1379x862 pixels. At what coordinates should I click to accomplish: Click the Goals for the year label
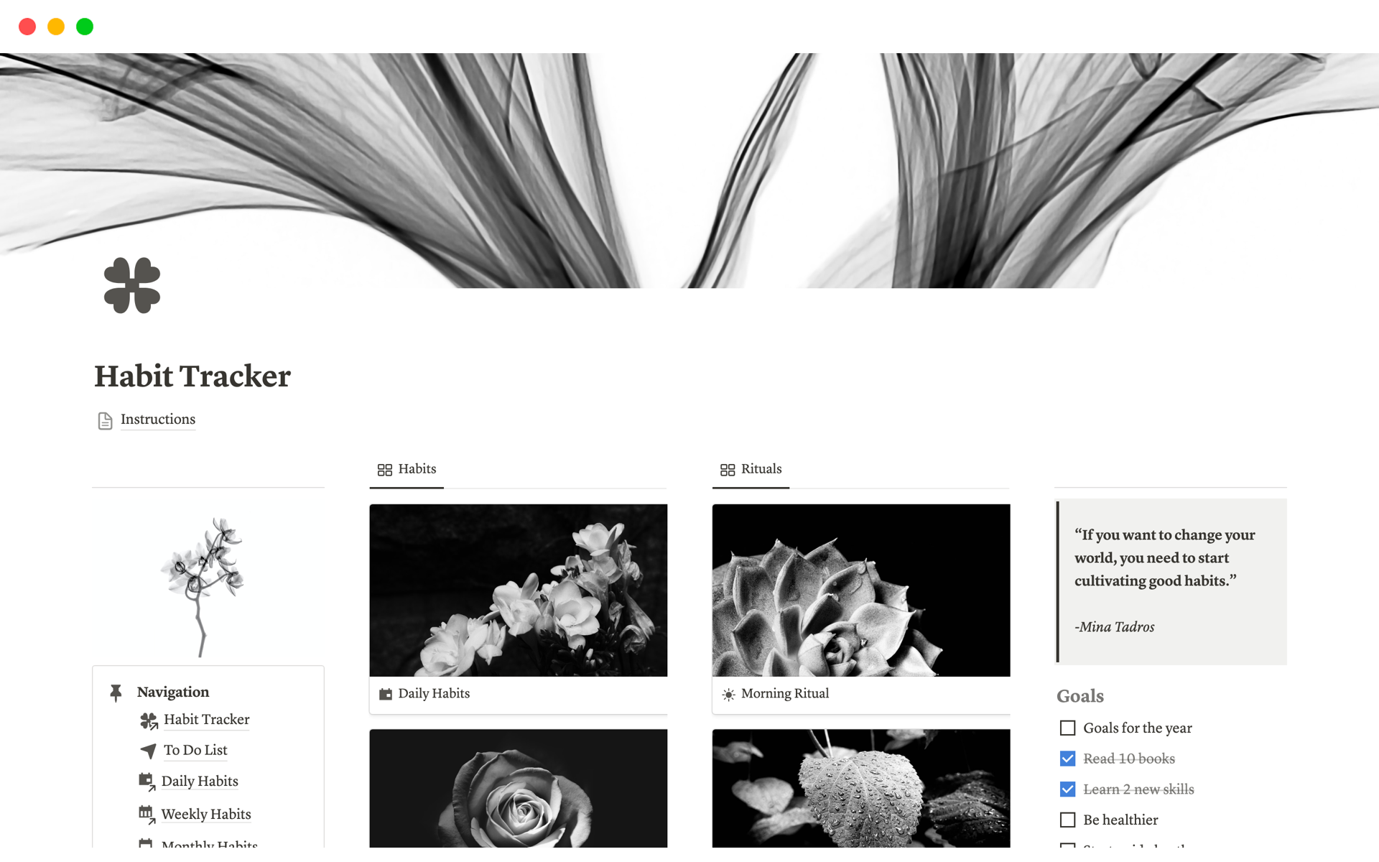1140,728
